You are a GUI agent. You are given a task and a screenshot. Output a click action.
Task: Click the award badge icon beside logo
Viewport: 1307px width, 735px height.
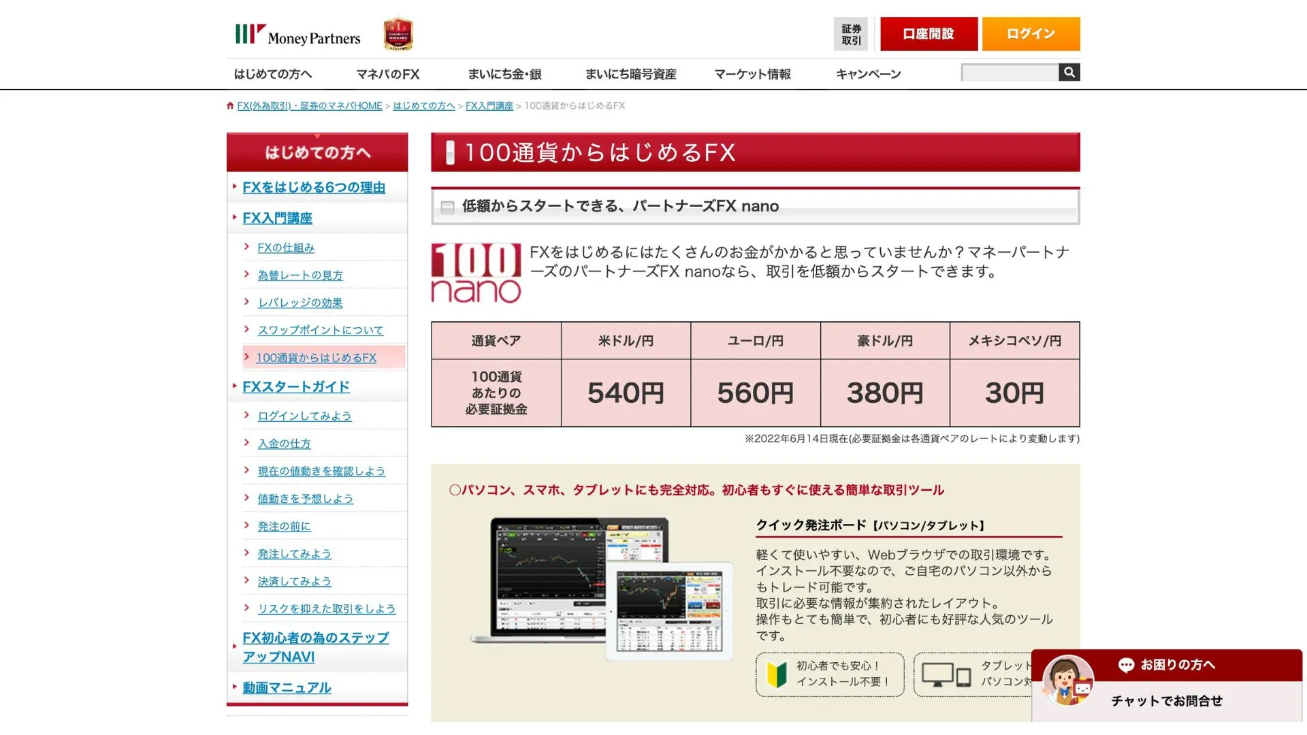click(x=398, y=34)
